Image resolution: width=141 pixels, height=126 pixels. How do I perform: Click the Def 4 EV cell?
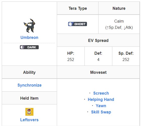click(98, 56)
